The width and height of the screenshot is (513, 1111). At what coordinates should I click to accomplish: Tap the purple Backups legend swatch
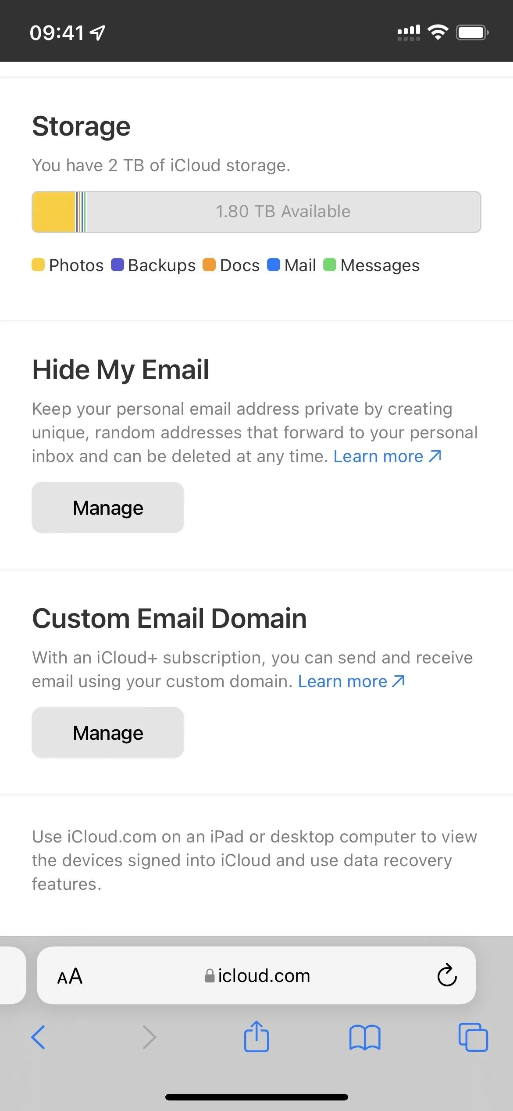pos(118,265)
